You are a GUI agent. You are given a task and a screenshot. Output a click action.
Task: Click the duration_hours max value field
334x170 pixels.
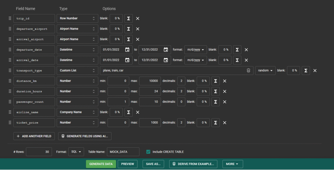(150, 91)
